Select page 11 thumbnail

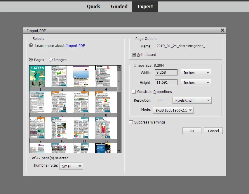click(x=84, y=130)
